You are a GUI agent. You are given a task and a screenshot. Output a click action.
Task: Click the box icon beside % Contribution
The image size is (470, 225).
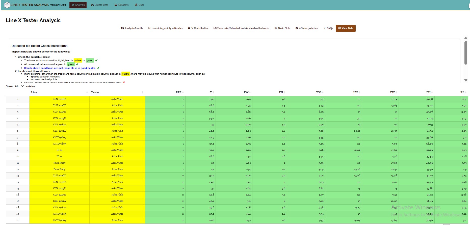pos(189,28)
